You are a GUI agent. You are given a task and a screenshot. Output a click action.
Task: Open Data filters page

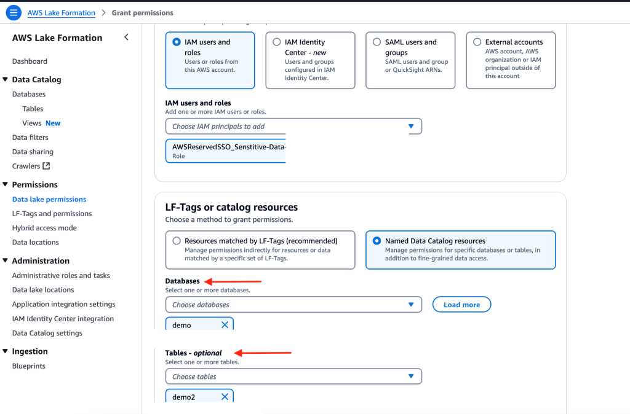(x=30, y=137)
